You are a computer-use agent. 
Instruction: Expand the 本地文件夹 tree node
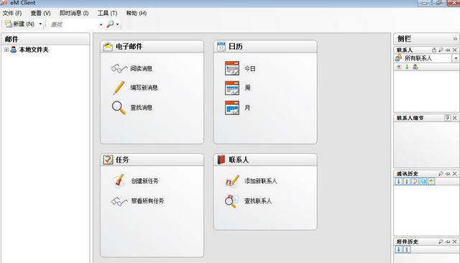coord(6,50)
